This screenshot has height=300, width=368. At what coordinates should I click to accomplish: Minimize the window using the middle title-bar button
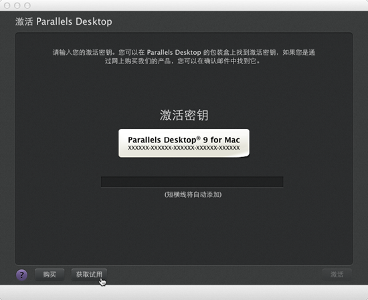[x=17, y=5]
